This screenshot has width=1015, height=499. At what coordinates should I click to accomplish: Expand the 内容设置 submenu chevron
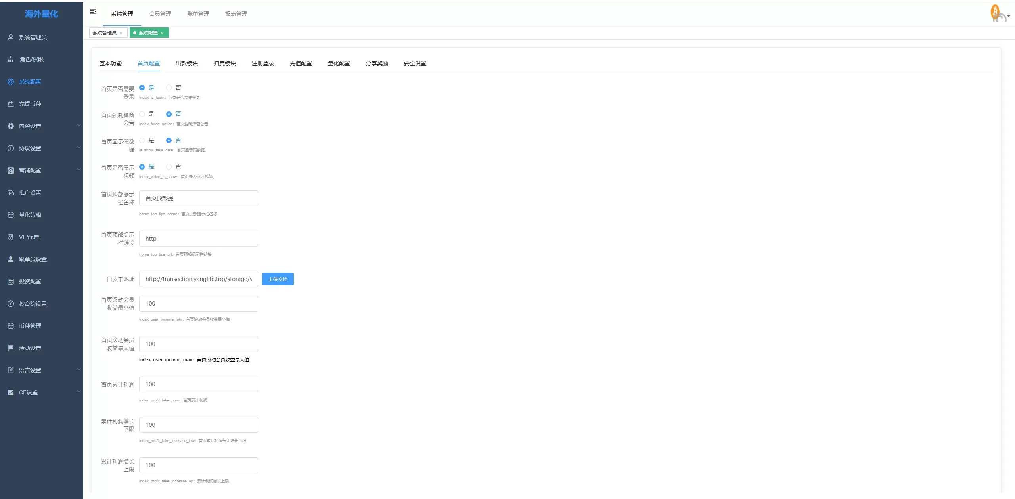79,126
